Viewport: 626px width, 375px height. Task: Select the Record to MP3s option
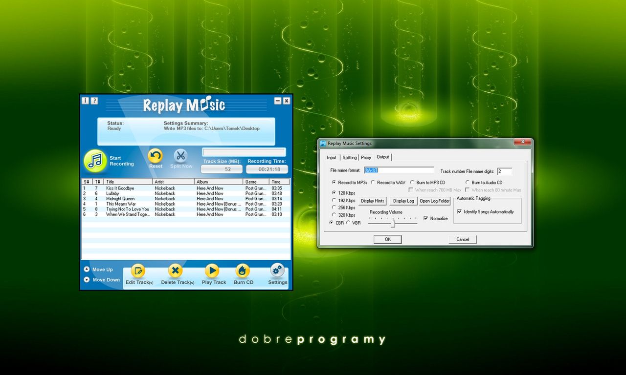[334, 182]
